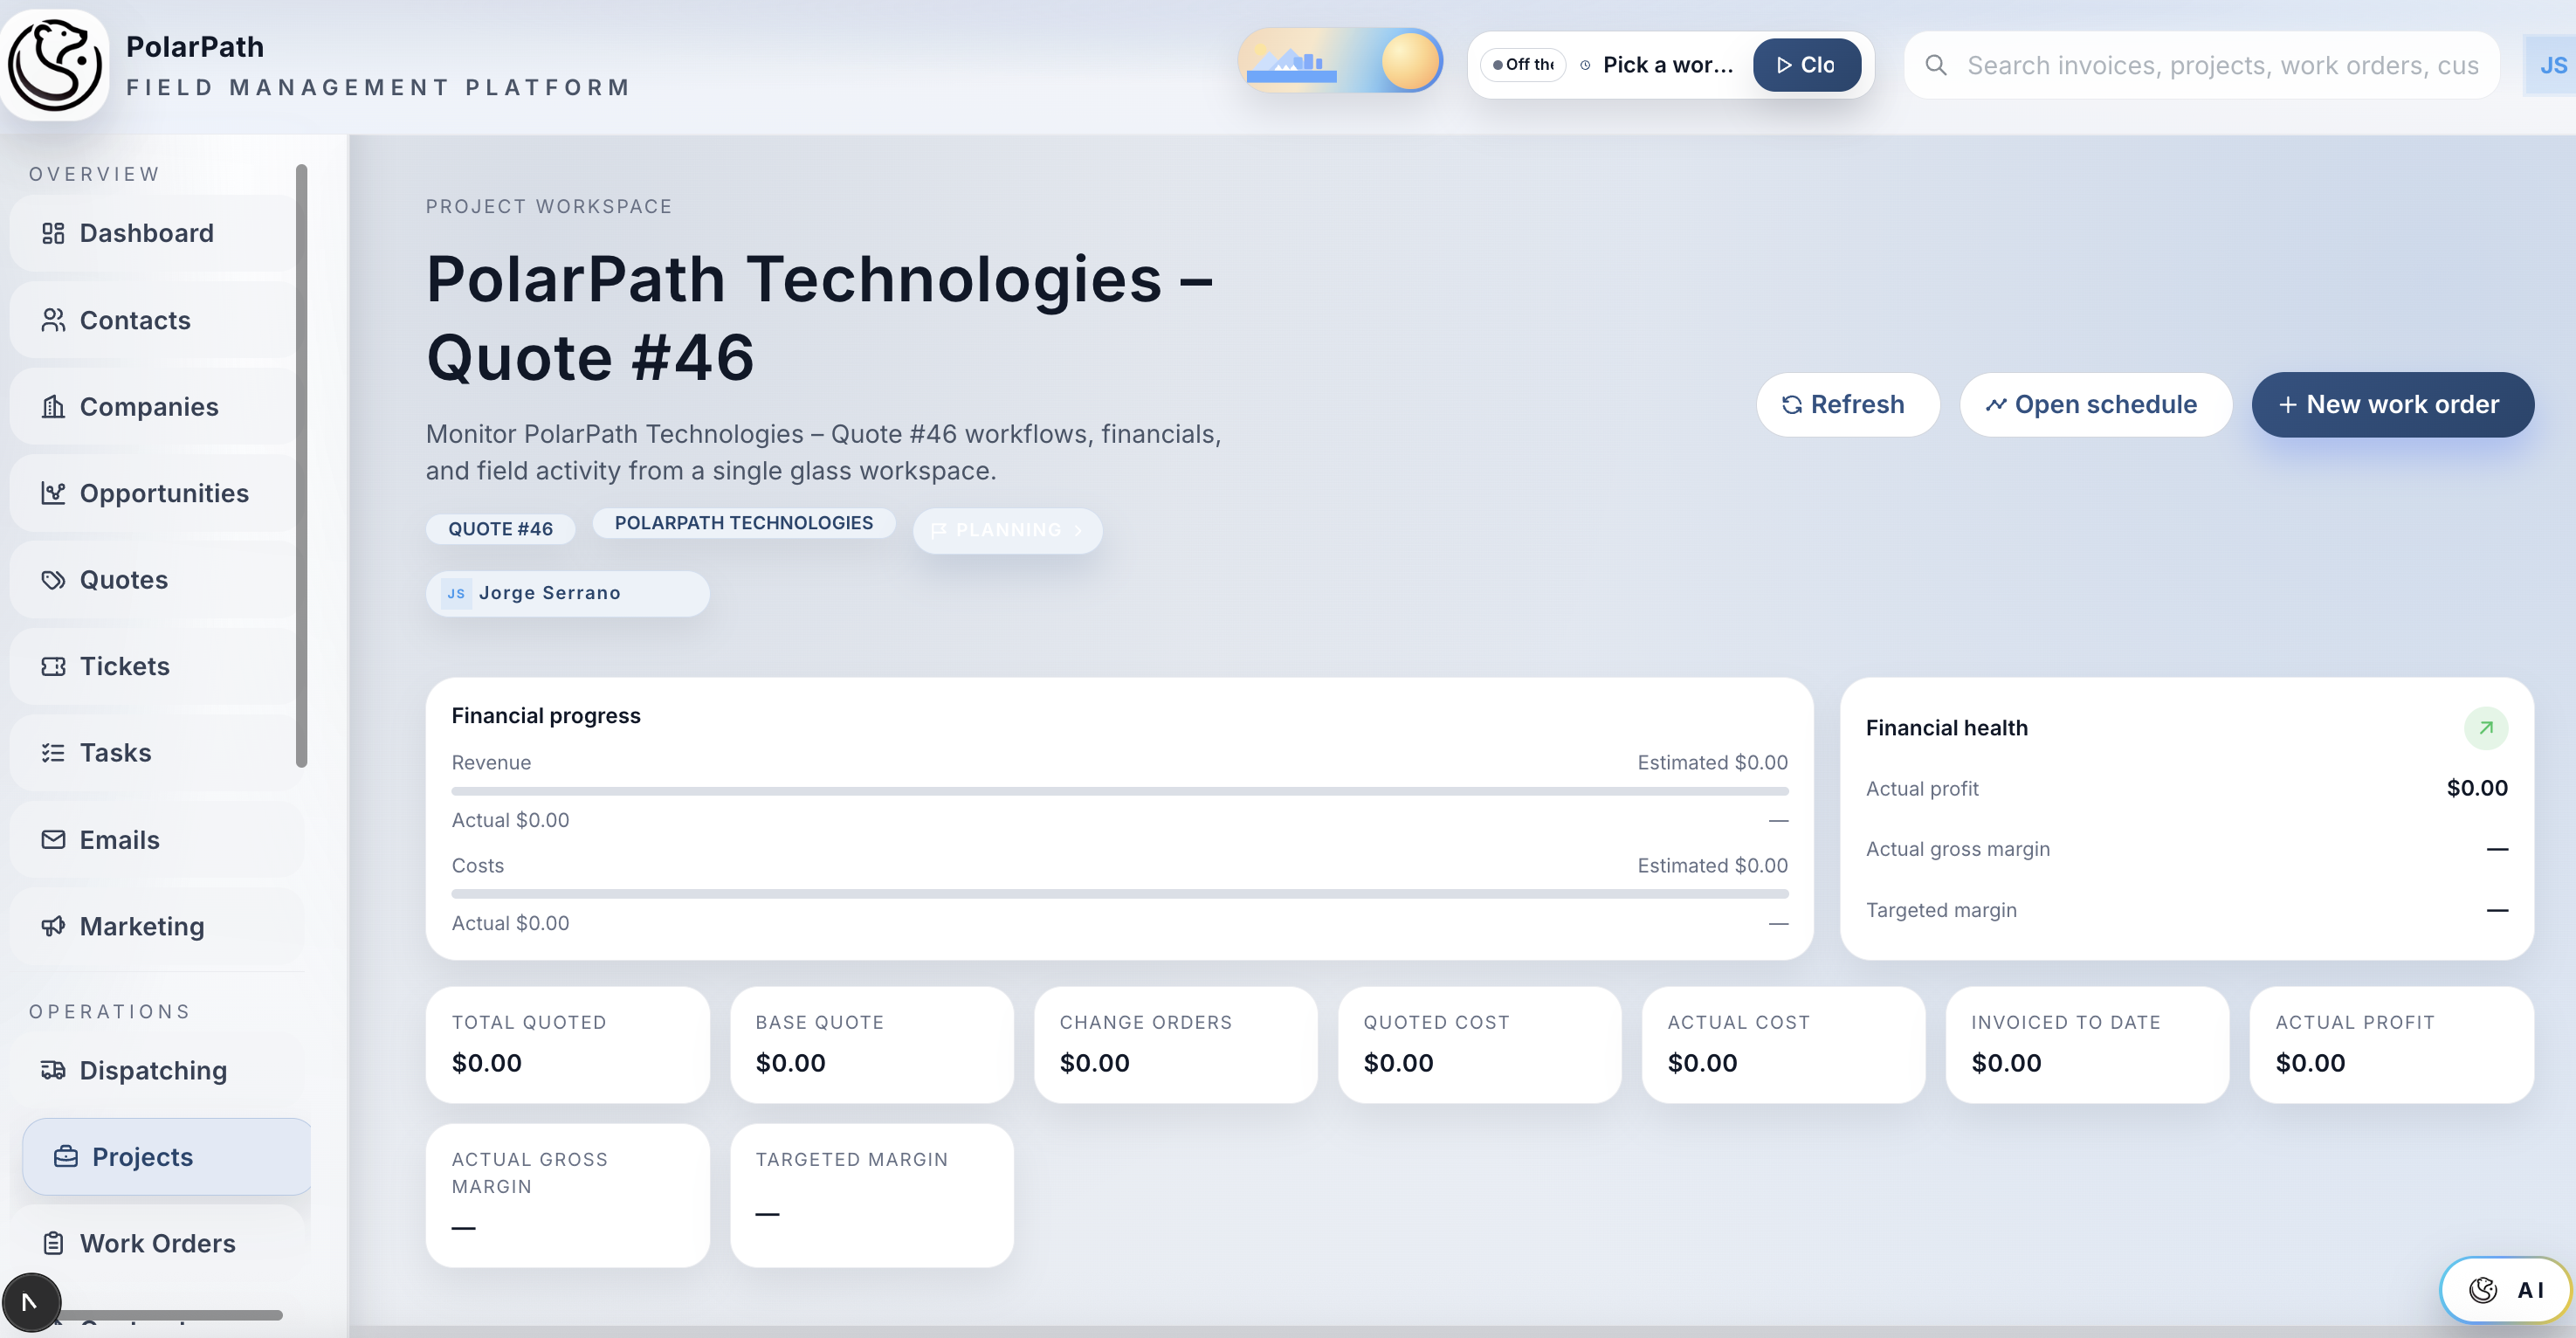
Task: Click the green trend arrow on Financial health
Action: [x=2487, y=727]
